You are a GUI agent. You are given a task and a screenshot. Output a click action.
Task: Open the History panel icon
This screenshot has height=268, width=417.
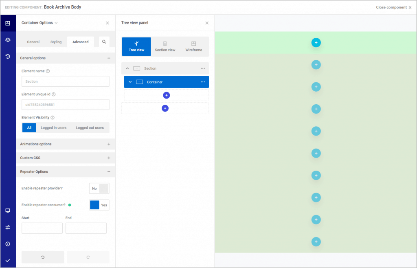8,56
